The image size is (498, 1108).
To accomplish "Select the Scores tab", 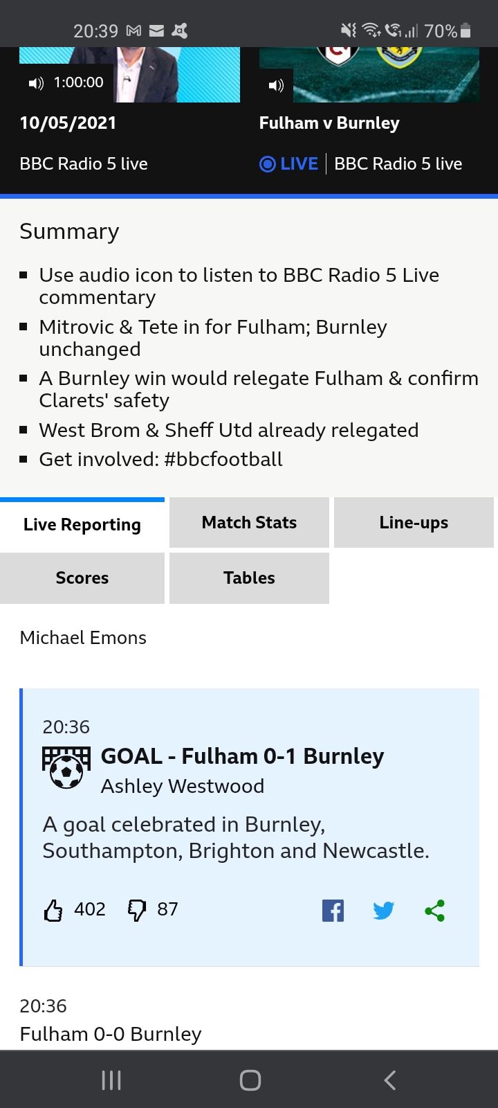I will 82,578.
